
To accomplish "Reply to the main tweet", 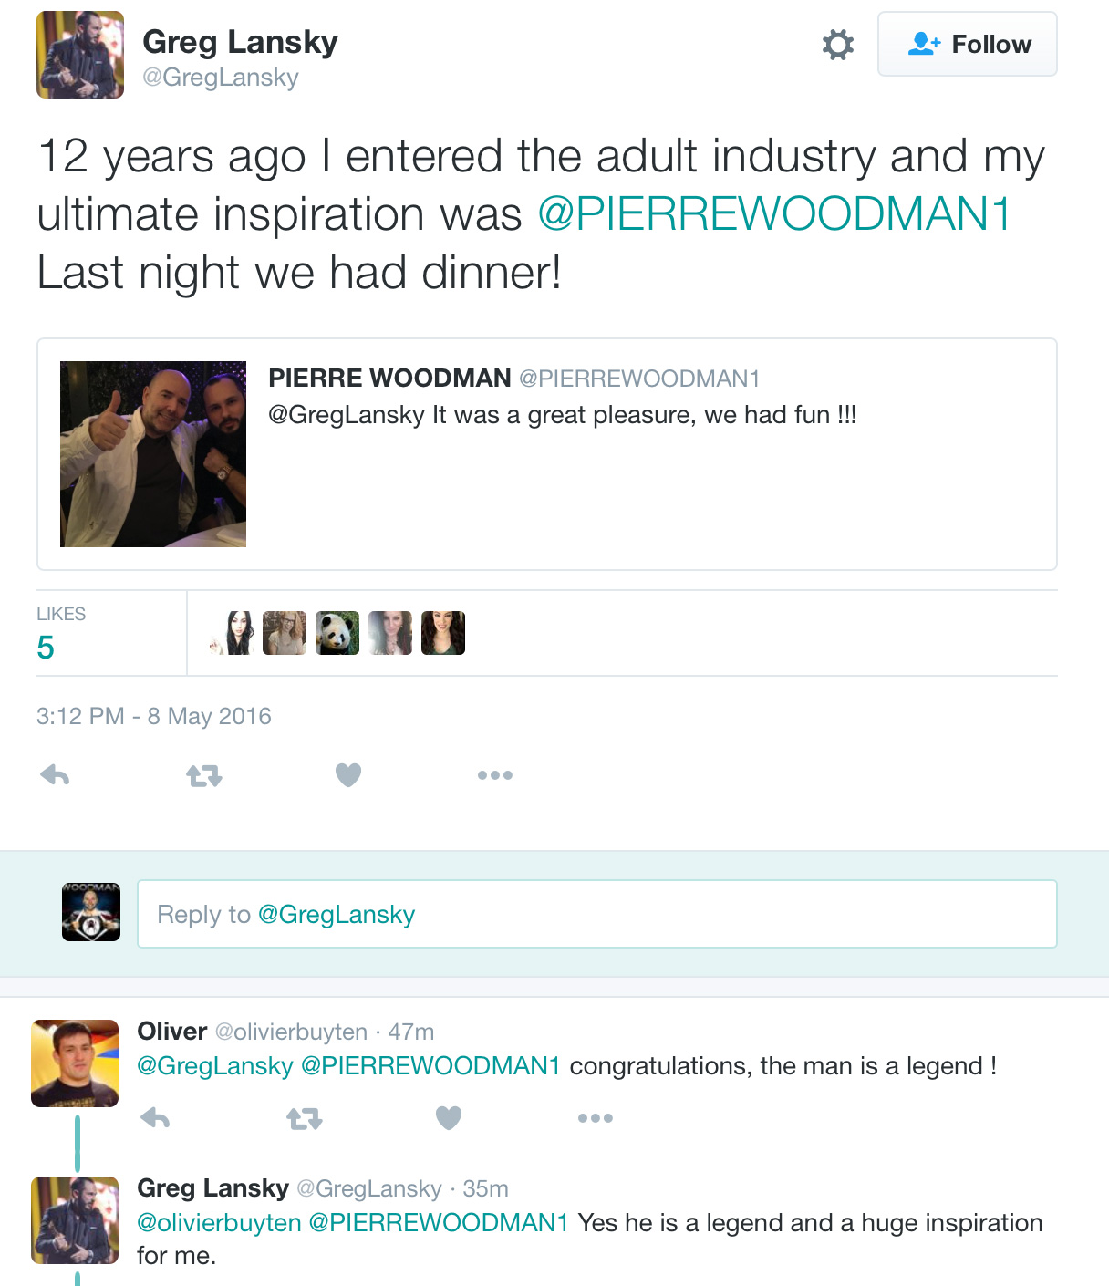I will click(x=56, y=775).
